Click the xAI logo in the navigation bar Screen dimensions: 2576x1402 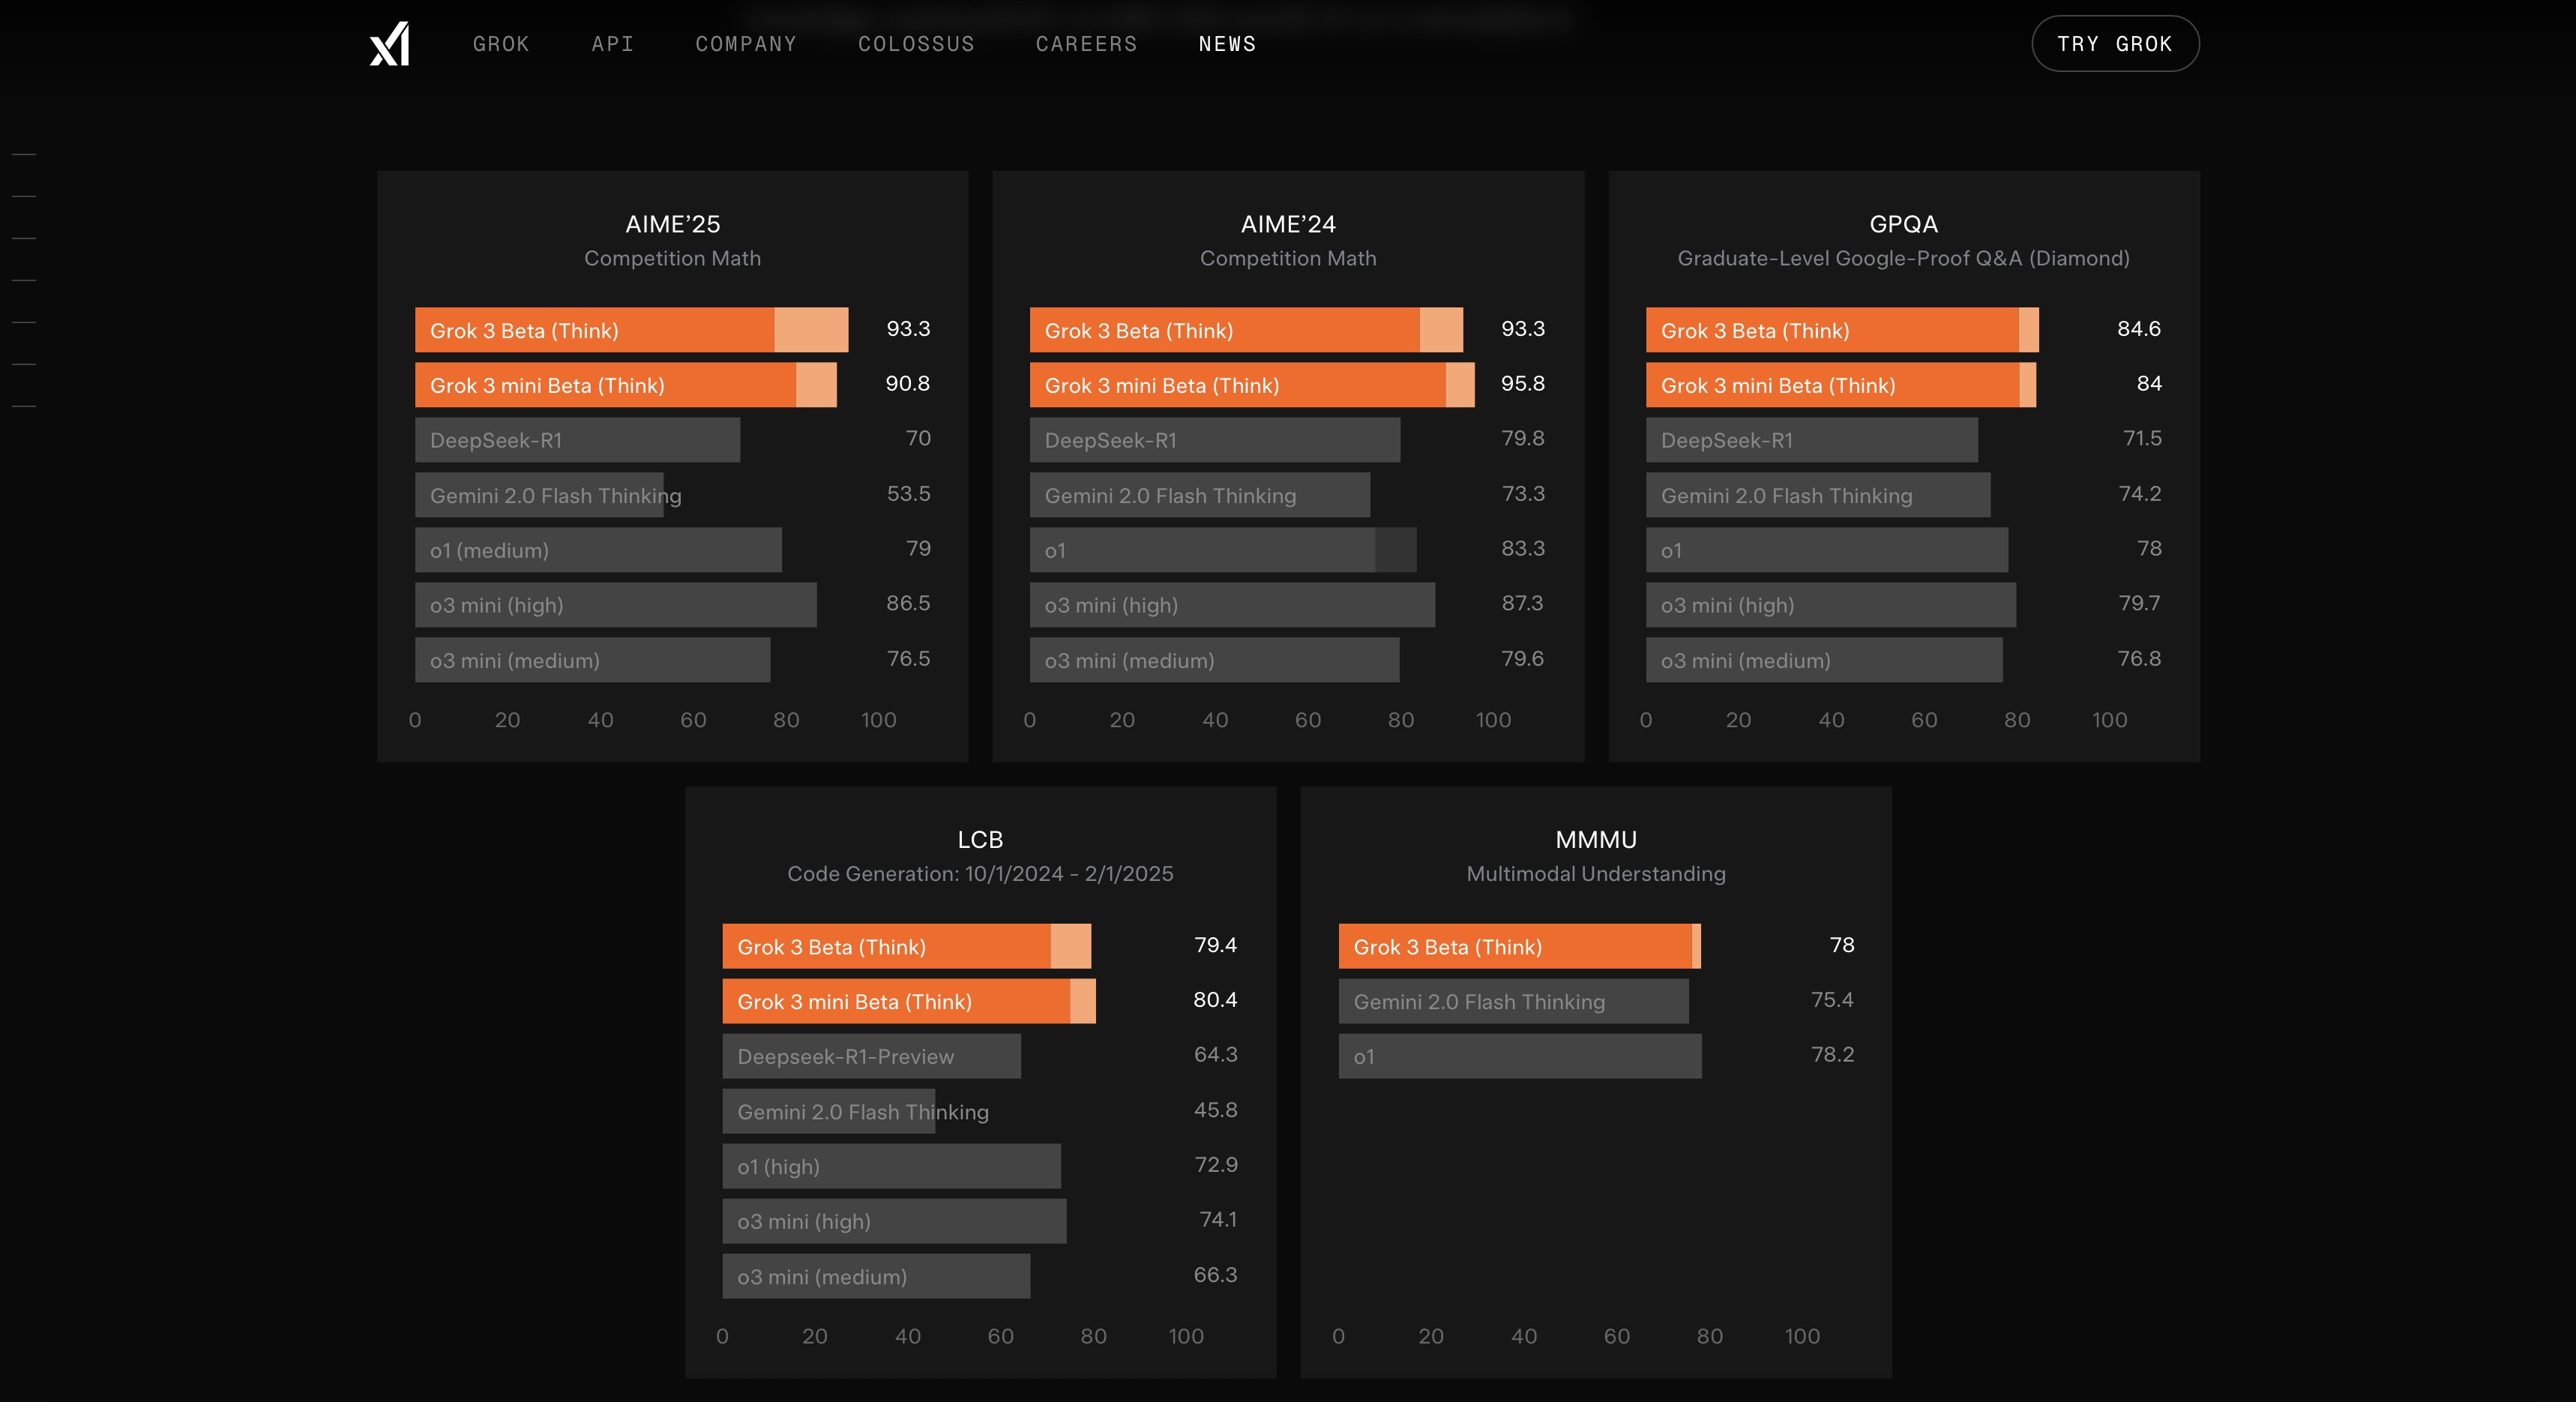(x=388, y=43)
